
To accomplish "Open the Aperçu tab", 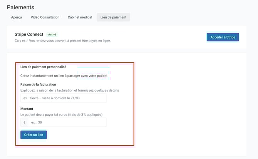I will coord(16,17).
